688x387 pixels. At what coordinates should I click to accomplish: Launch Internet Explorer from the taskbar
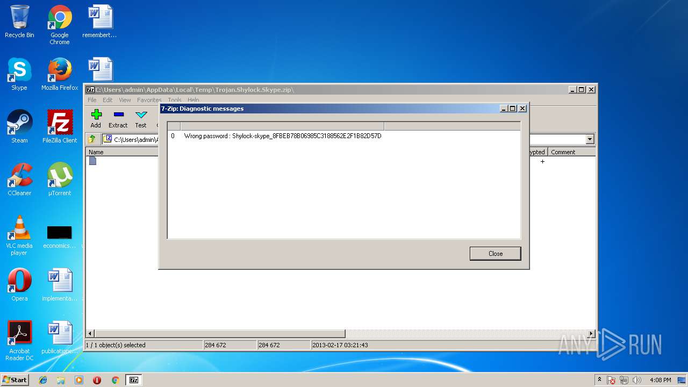click(x=43, y=380)
